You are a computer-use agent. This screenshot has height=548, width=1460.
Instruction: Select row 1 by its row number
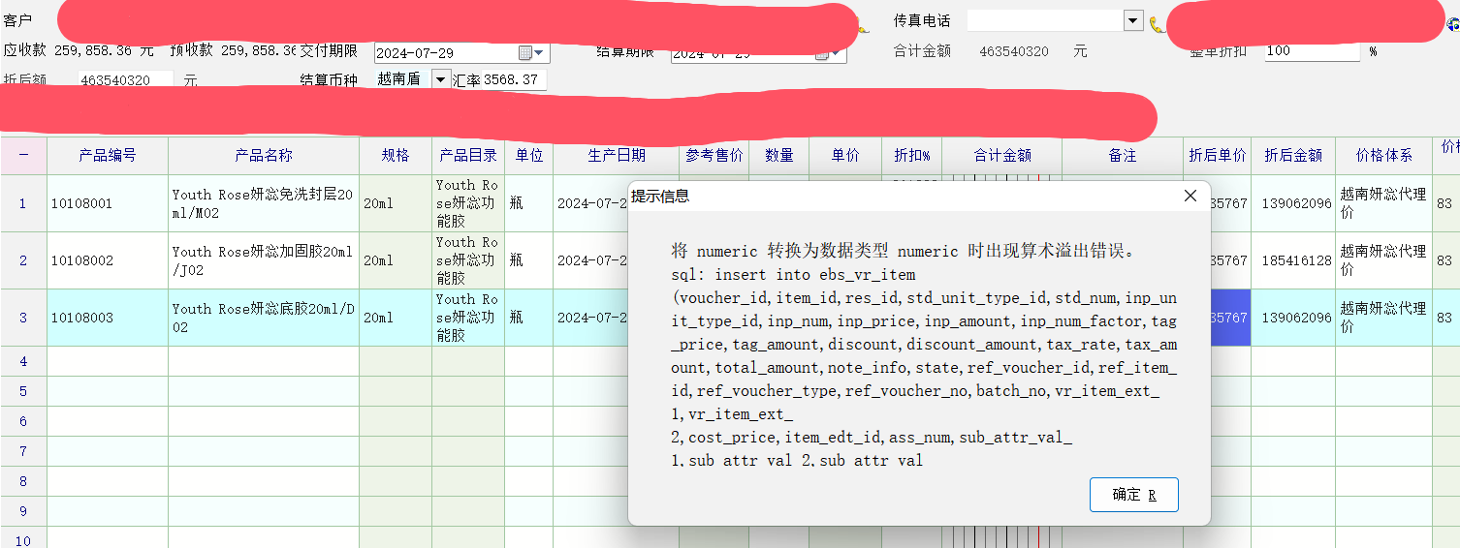(x=23, y=204)
